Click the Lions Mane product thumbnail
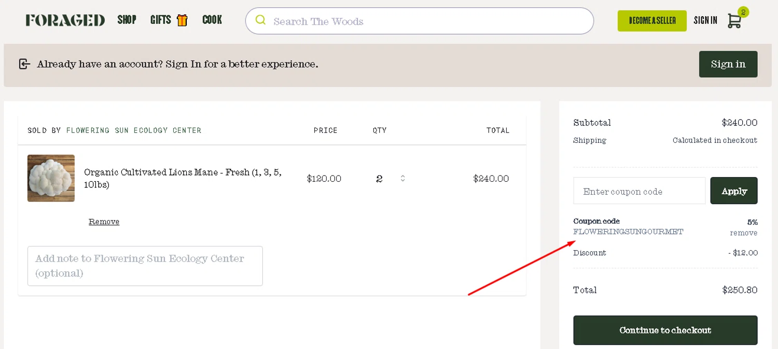This screenshot has width=778, height=349. [x=51, y=178]
